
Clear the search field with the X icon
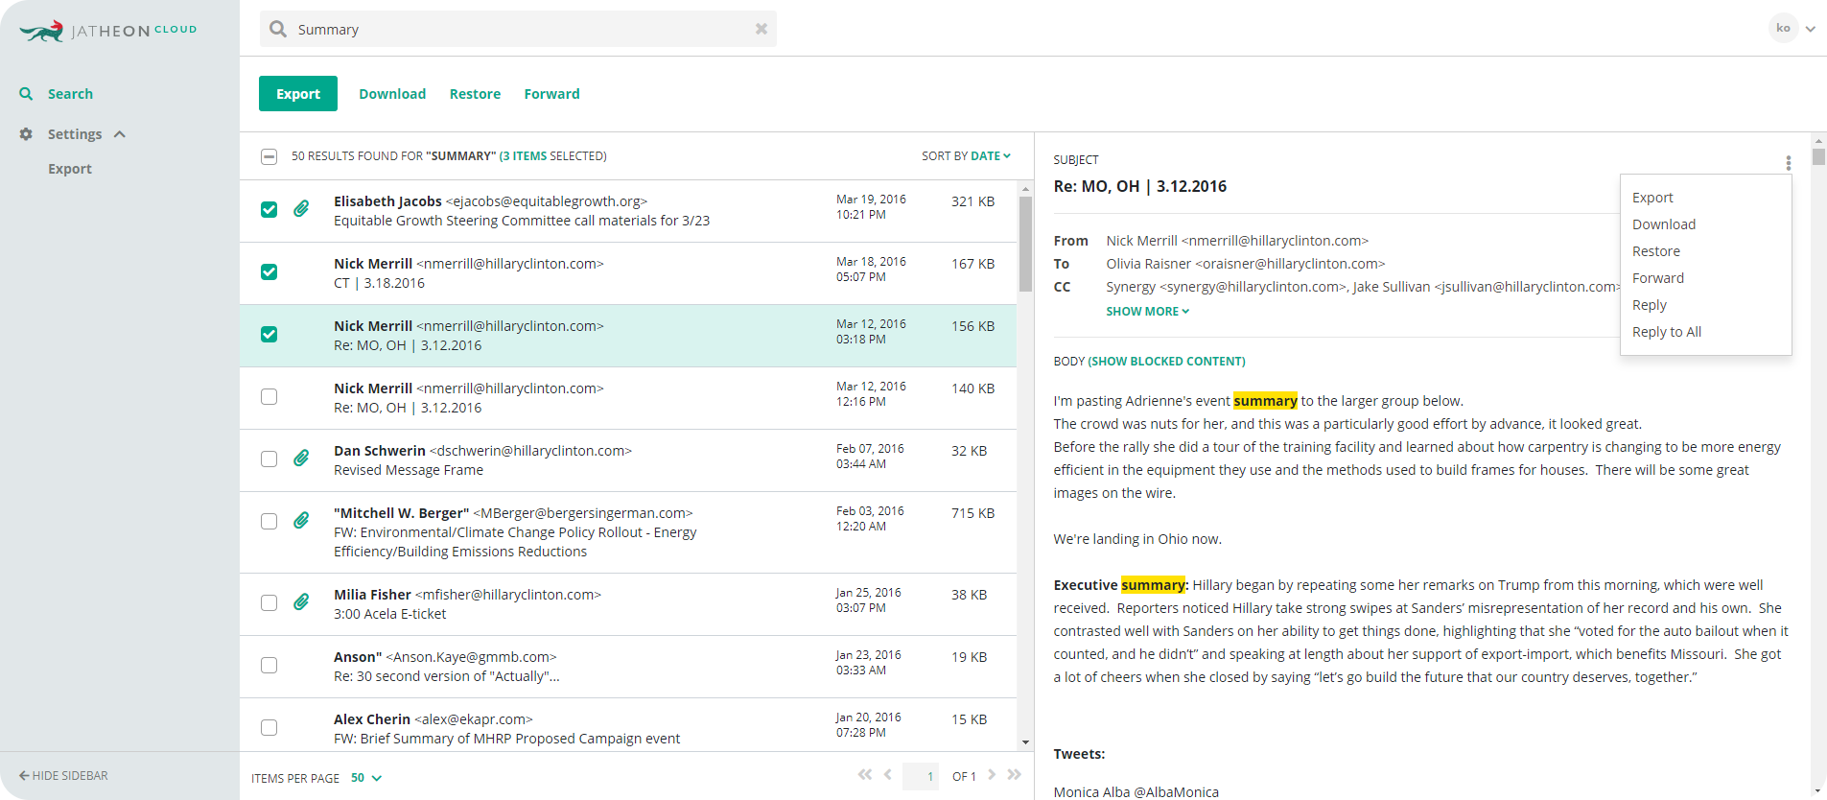pos(761,29)
